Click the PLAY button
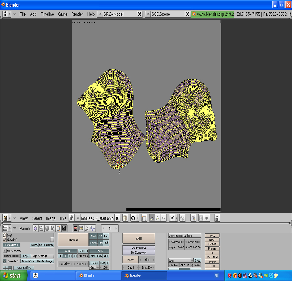The height and width of the screenshot is (281, 292). [131, 260]
